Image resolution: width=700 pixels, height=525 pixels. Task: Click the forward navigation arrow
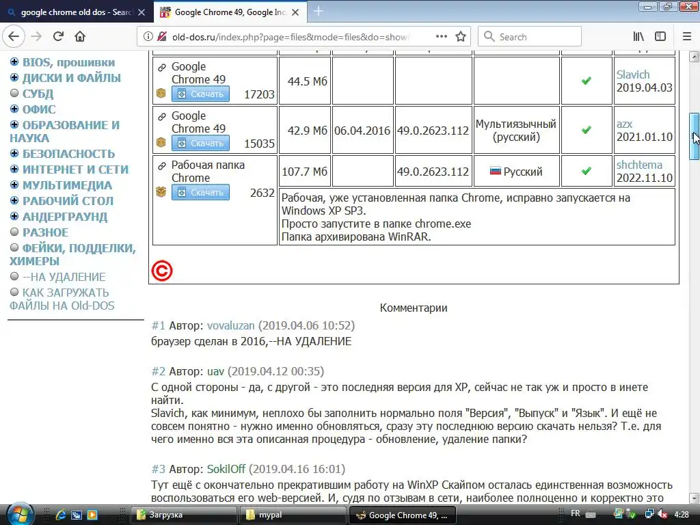pyautogui.click(x=36, y=37)
